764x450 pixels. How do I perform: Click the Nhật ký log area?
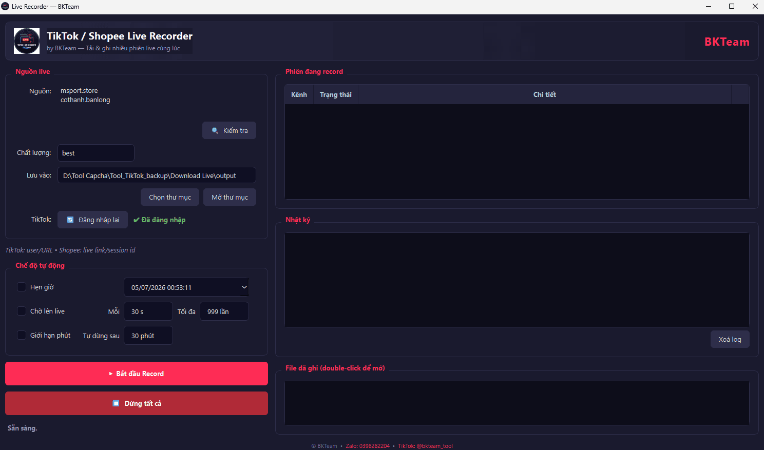point(517,280)
